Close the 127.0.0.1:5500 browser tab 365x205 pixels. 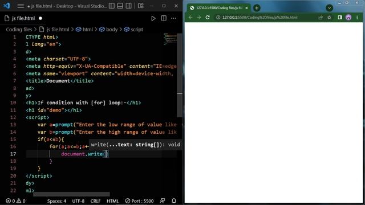[246, 8]
